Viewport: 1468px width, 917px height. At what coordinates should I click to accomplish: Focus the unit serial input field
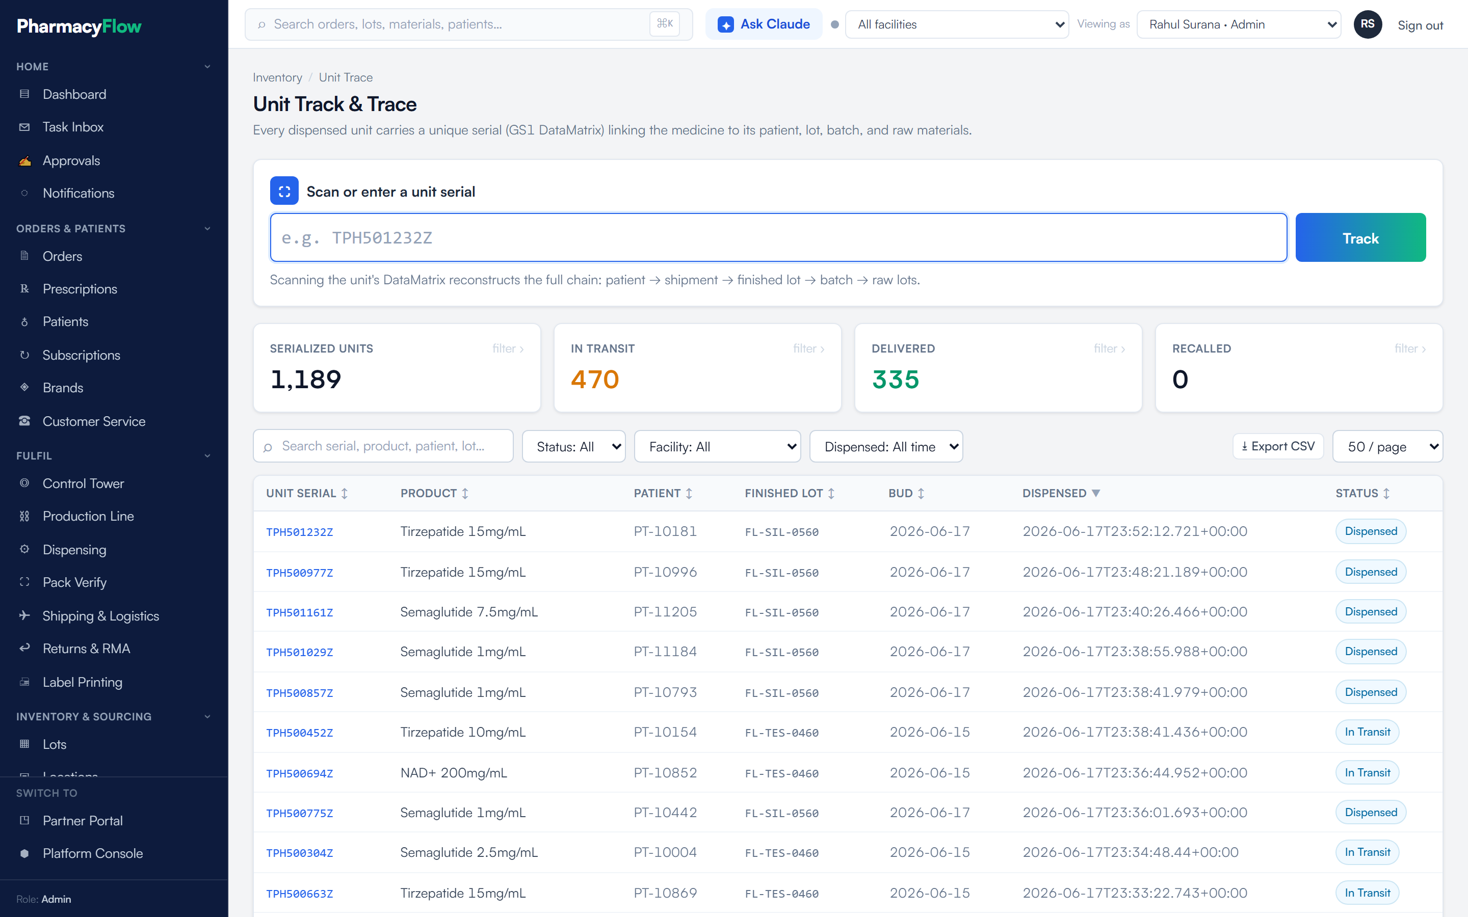pos(778,238)
